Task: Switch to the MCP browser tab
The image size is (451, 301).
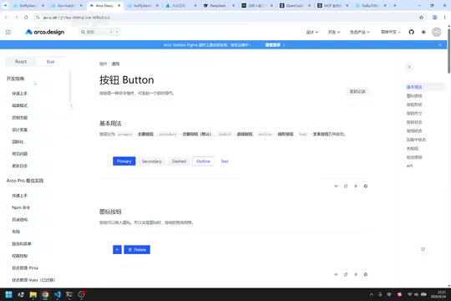Action: coord(332,6)
